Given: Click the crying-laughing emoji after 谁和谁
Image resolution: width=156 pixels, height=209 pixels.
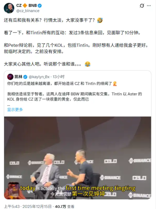Looking at the screenshot, I should click(87, 64).
